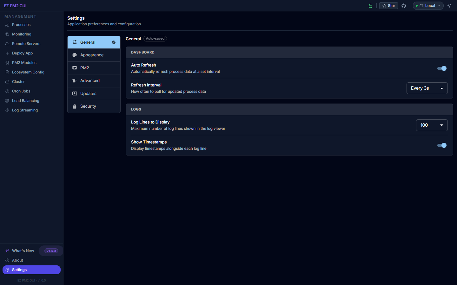The width and height of the screenshot is (457, 285).
Task: Disable the Auto Refresh toggle
Action: [x=442, y=68]
